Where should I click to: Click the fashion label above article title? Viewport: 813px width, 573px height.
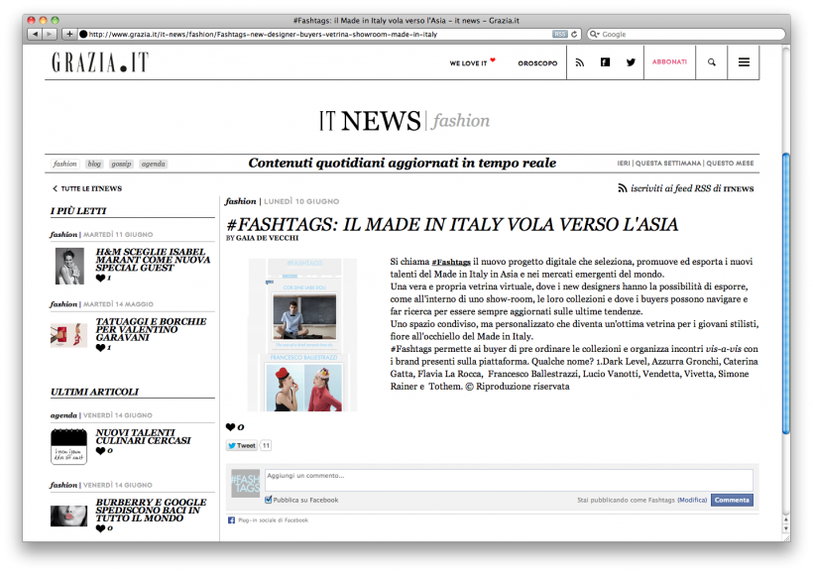[x=241, y=201]
